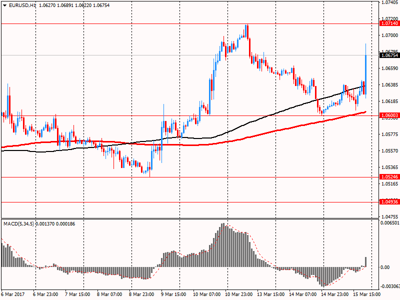The width and height of the screenshot is (400, 300).
Task: Click the 9 Mar 15:00 time label
Action: pyautogui.click(x=173, y=294)
